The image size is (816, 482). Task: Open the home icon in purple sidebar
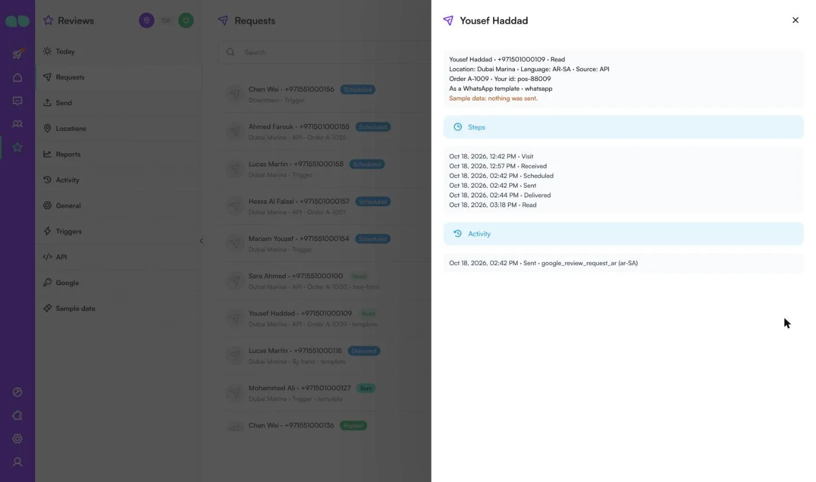point(17,77)
